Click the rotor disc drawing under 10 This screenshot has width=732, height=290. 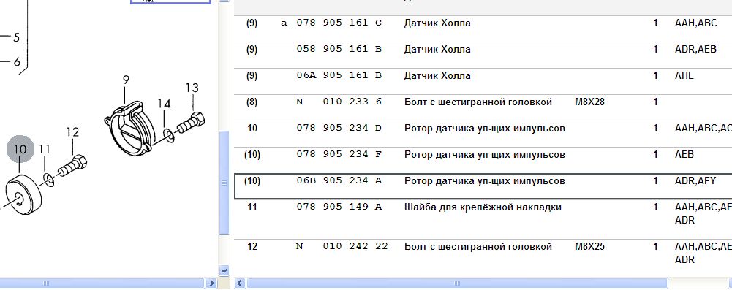tap(23, 195)
